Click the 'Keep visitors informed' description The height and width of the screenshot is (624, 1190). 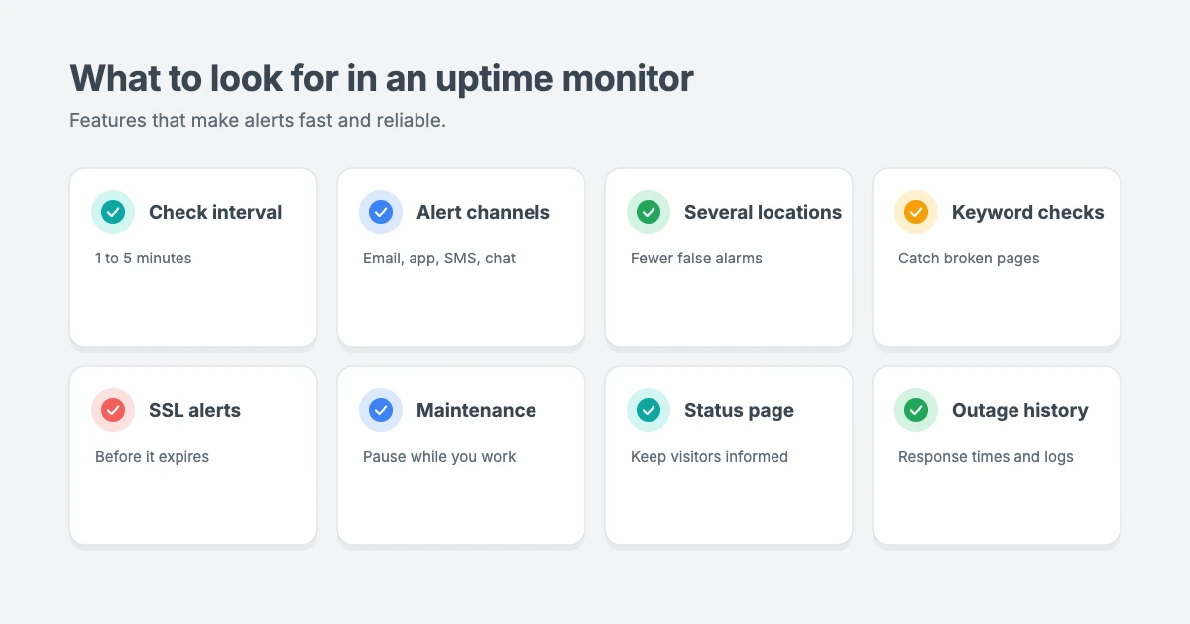coord(709,457)
